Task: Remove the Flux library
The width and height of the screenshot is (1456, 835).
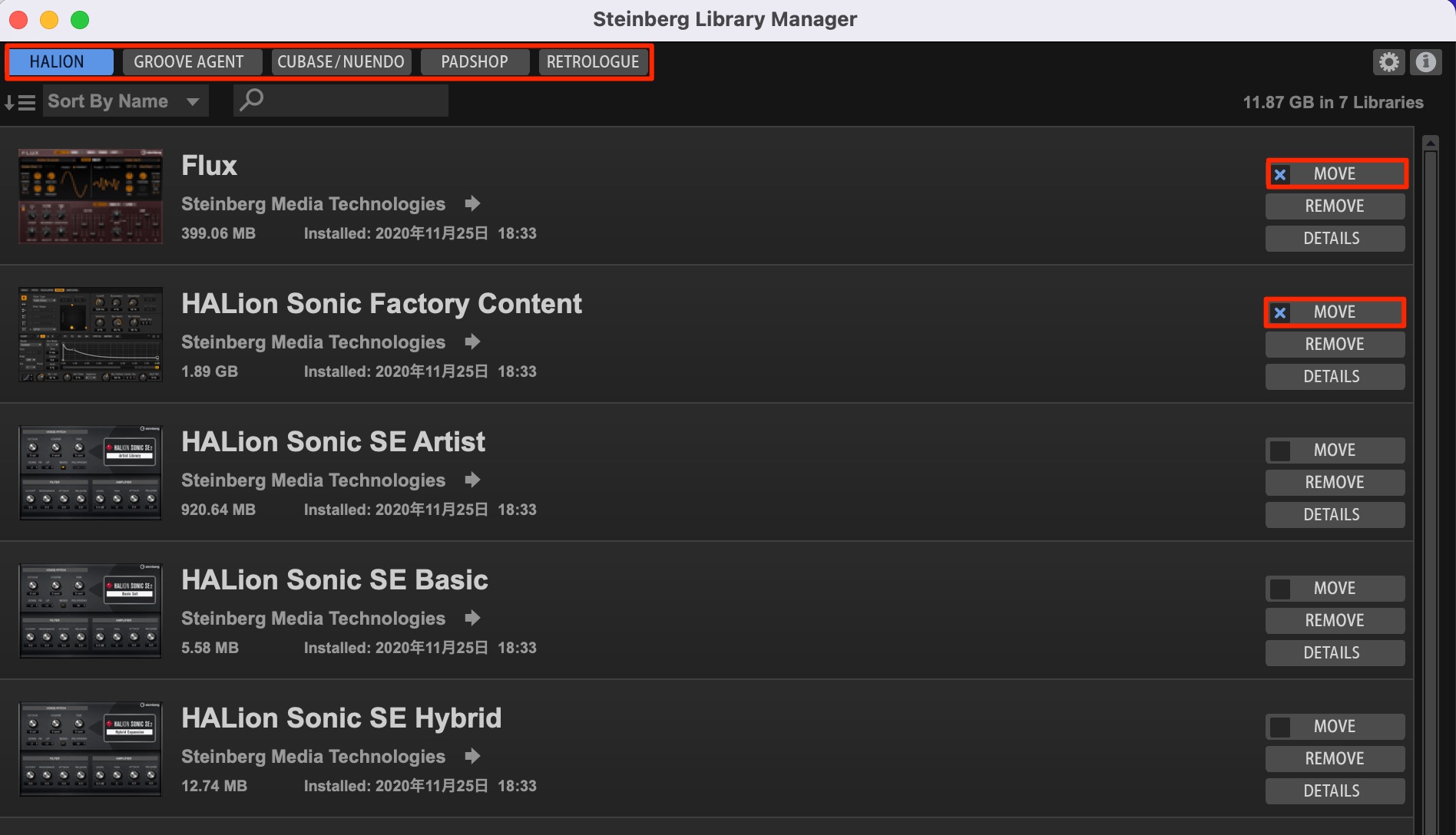Action: 1335,206
